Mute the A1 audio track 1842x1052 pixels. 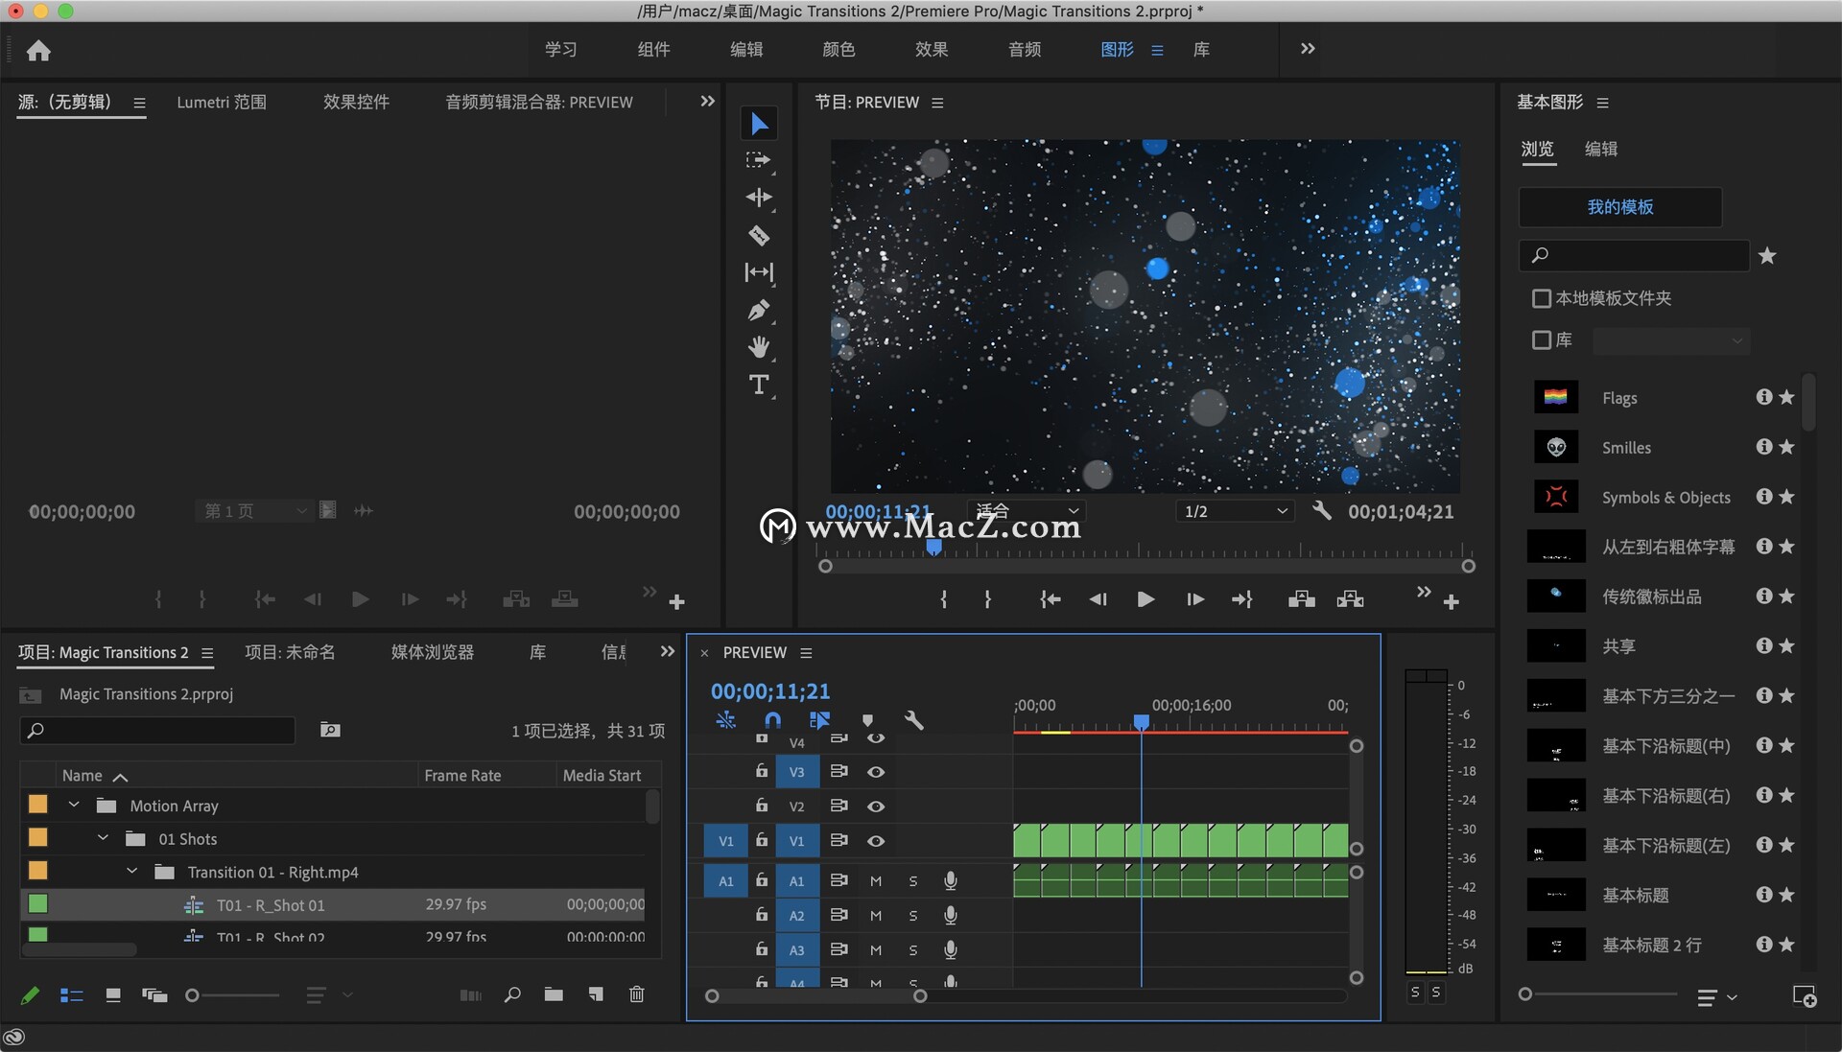pos(875,881)
